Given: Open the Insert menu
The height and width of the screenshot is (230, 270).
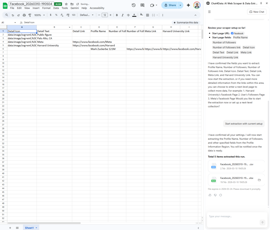Looking at the screenshot, I should coord(36,8).
